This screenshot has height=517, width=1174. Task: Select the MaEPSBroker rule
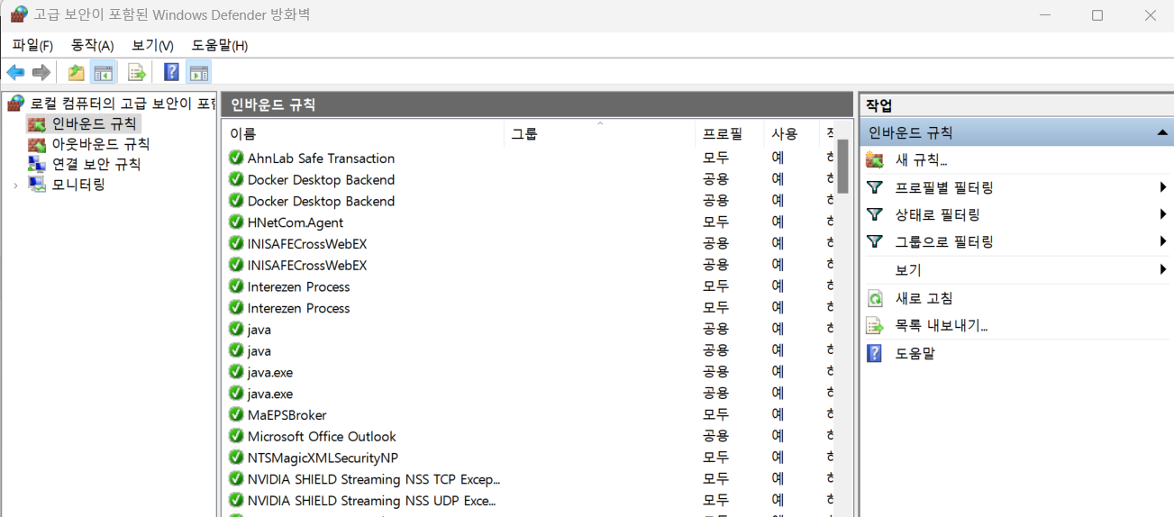click(x=287, y=414)
